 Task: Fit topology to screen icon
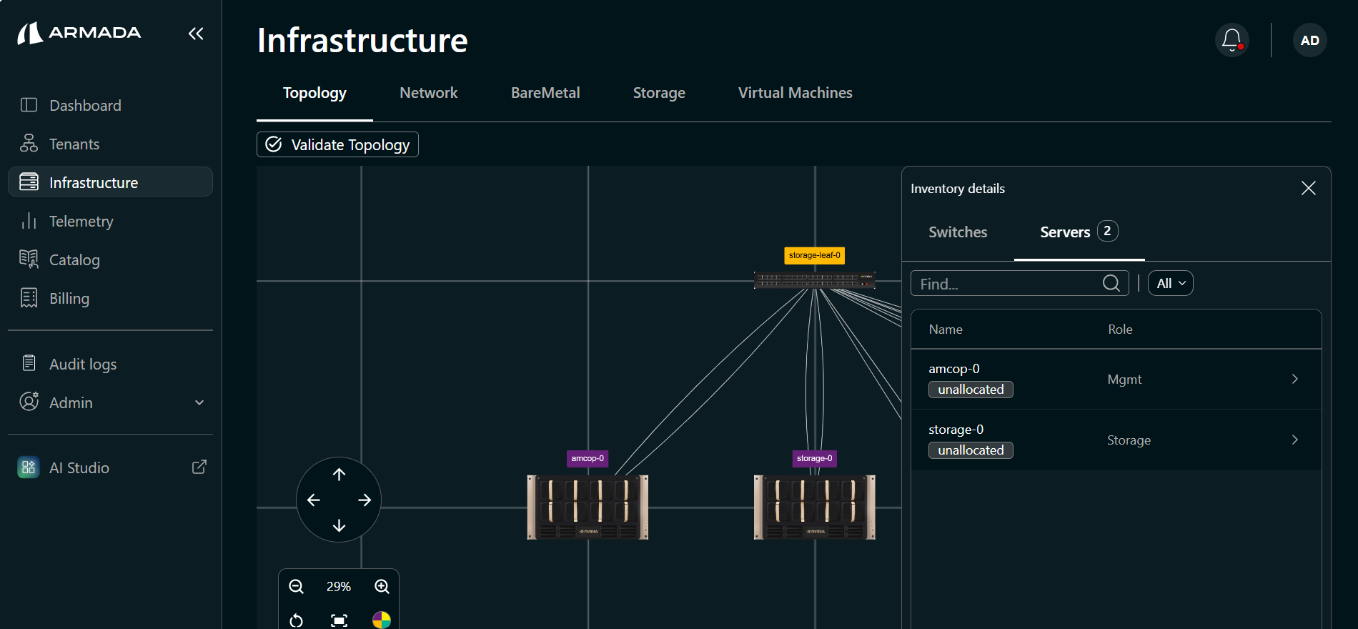click(339, 620)
